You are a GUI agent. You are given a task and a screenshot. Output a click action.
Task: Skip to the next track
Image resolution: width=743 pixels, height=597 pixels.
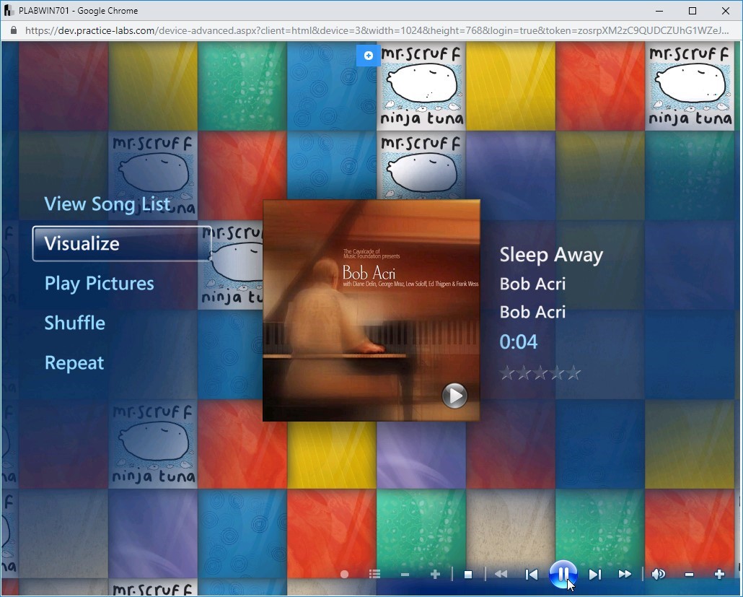point(594,574)
